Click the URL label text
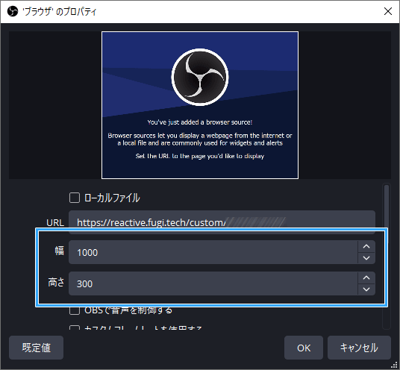Image resolution: width=400 pixels, height=370 pixels. point(55,223)
